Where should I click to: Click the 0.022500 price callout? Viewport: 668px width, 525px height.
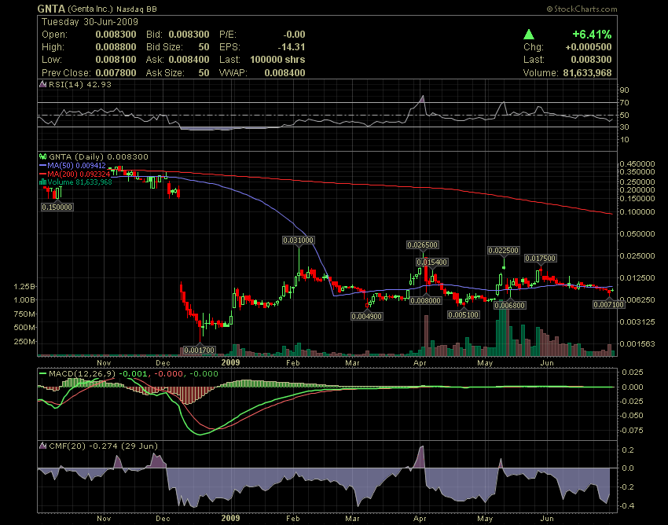tap(504, 251)
